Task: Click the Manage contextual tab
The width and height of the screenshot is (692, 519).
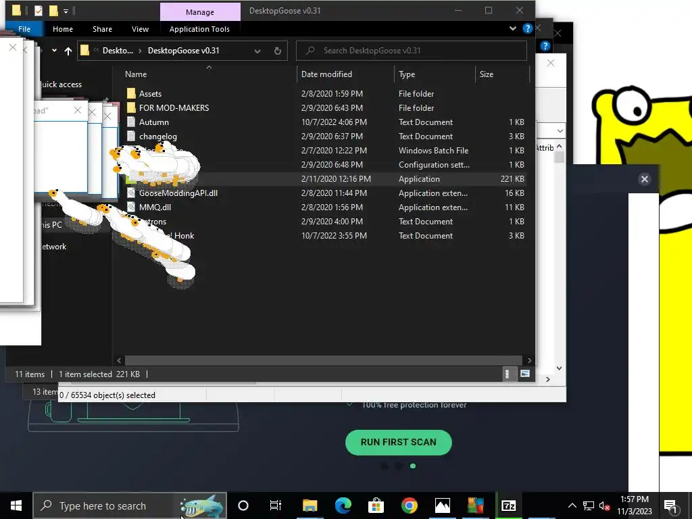Action: point(200,12)
